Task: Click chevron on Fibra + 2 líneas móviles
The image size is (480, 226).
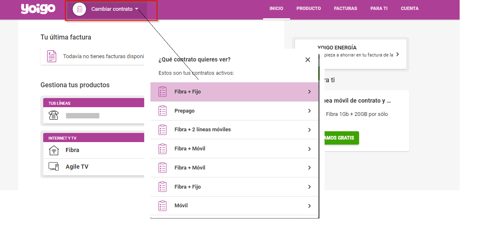Action: [x=310, y=130]
